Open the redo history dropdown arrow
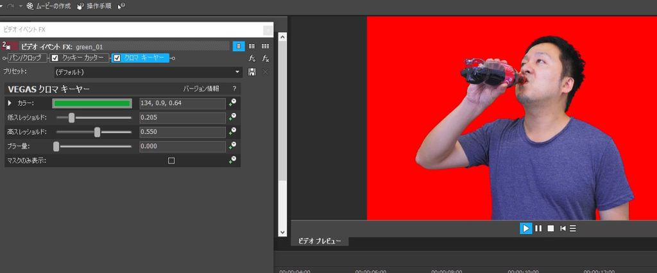This screenshot has height=273, width=657. 21,6
